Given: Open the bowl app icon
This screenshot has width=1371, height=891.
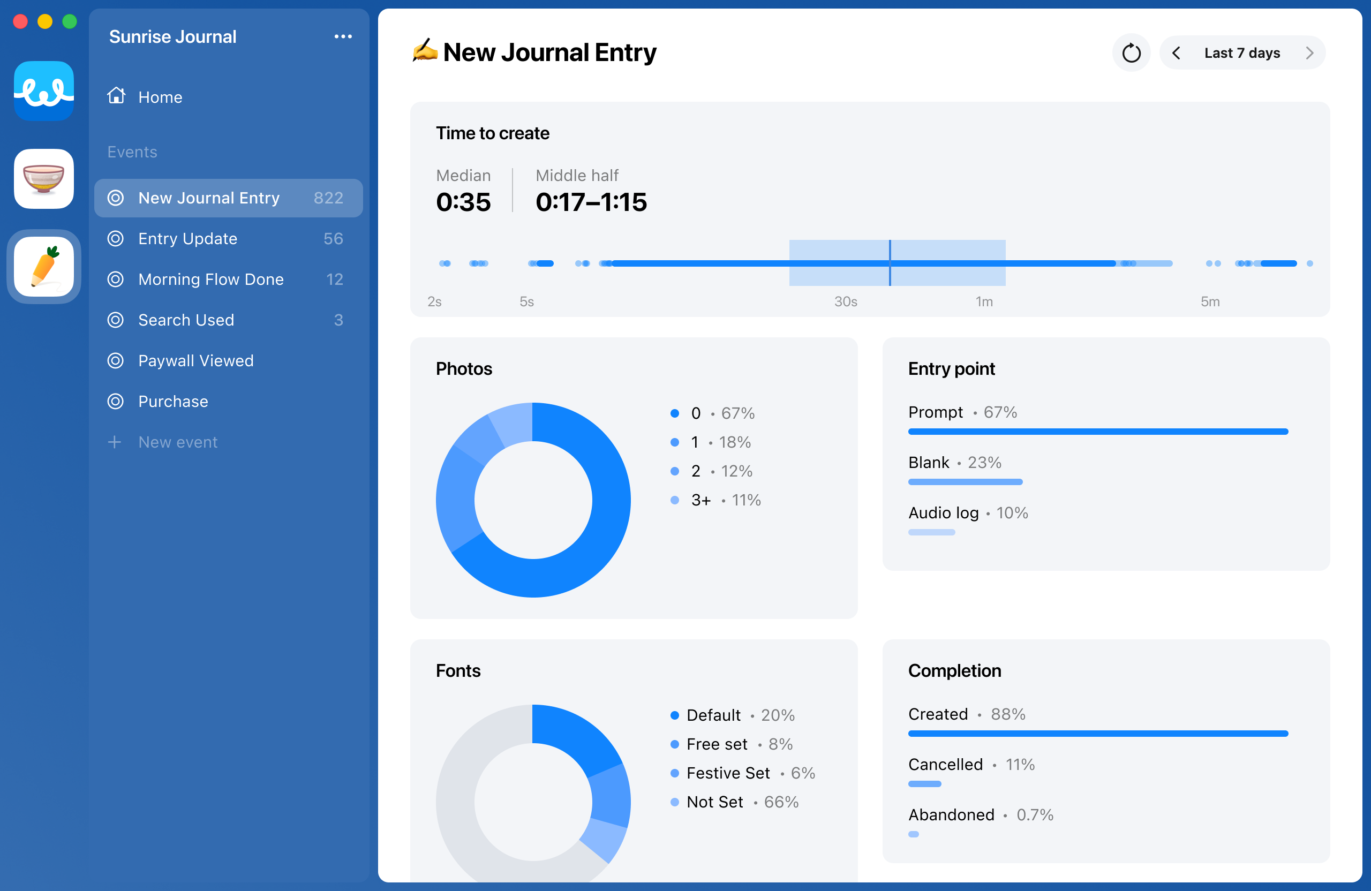Looking at the screenshot, I should 44,178.
